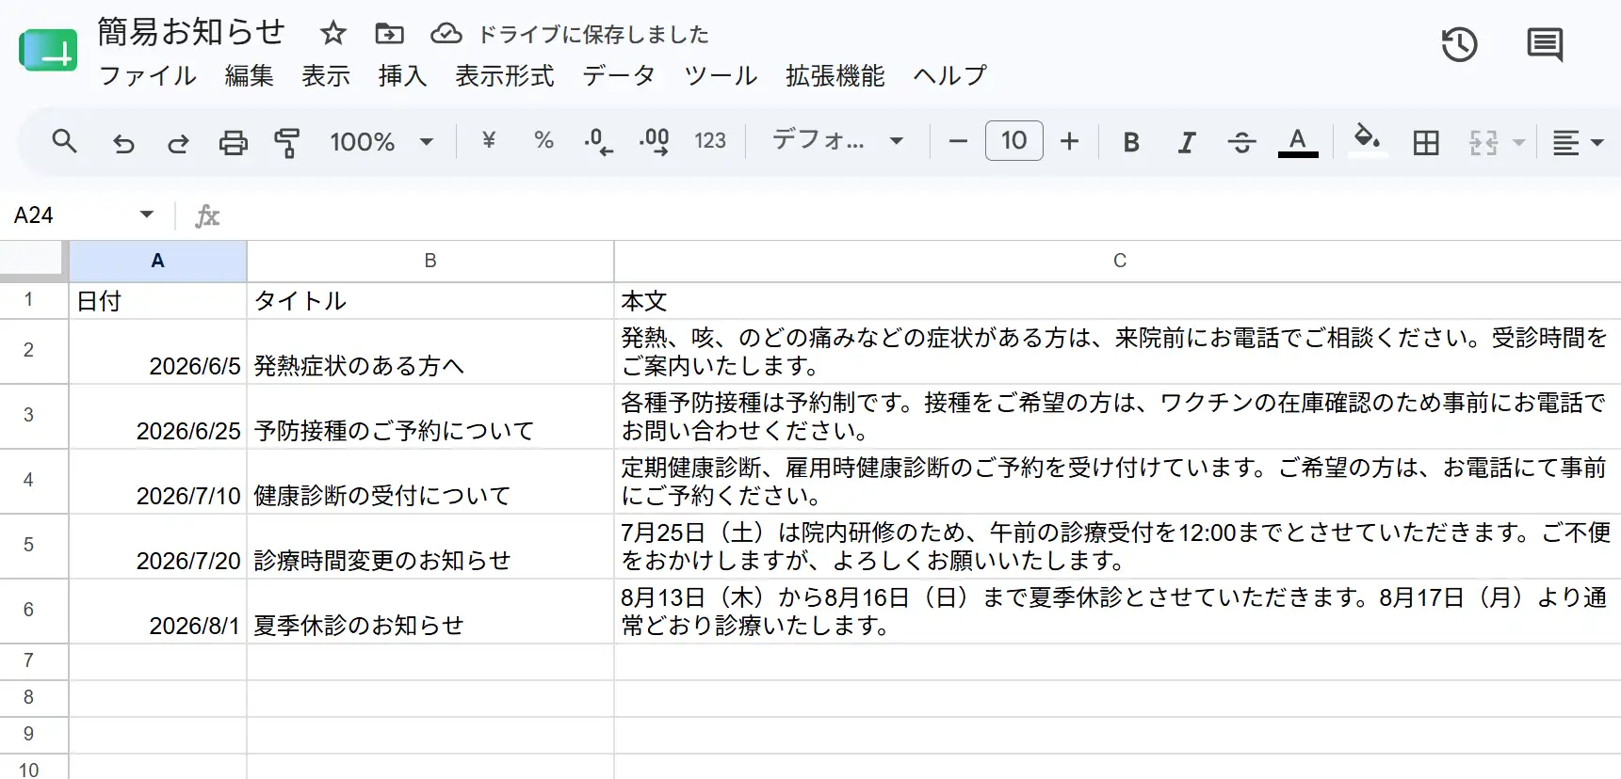Decrease font size with minus button
This screenshot has height=779, width=1621.
pyautogui.click(x=958, y=142)
